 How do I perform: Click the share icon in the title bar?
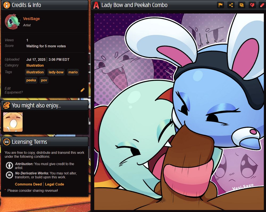coord(231,5)
